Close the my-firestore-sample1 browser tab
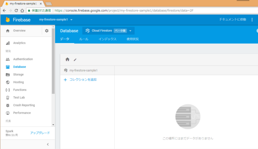This screenshot has width=258, height=149. [x=41, y=4]
